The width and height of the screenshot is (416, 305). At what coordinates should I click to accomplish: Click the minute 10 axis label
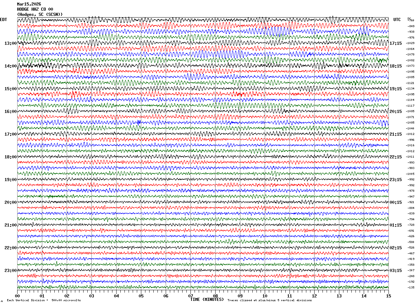(x=265, y=296)
